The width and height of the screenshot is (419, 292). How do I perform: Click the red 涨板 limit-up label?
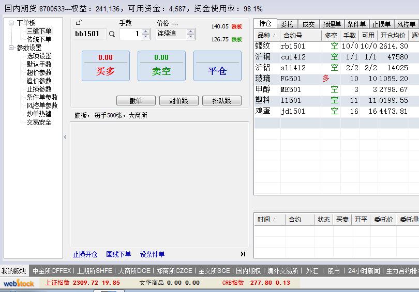coord(237,26)
